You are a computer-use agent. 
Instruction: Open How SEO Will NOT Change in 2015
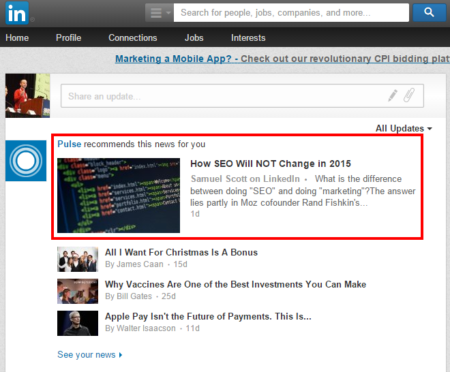click(x=271, y=164)
